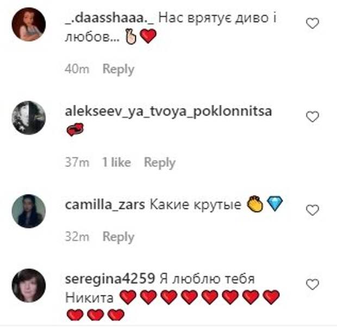Open alekseev_ya_tvoya_poklonnitsa's avatar
Image resolution: width=337 pixels, height=327 pixels.
29,118
